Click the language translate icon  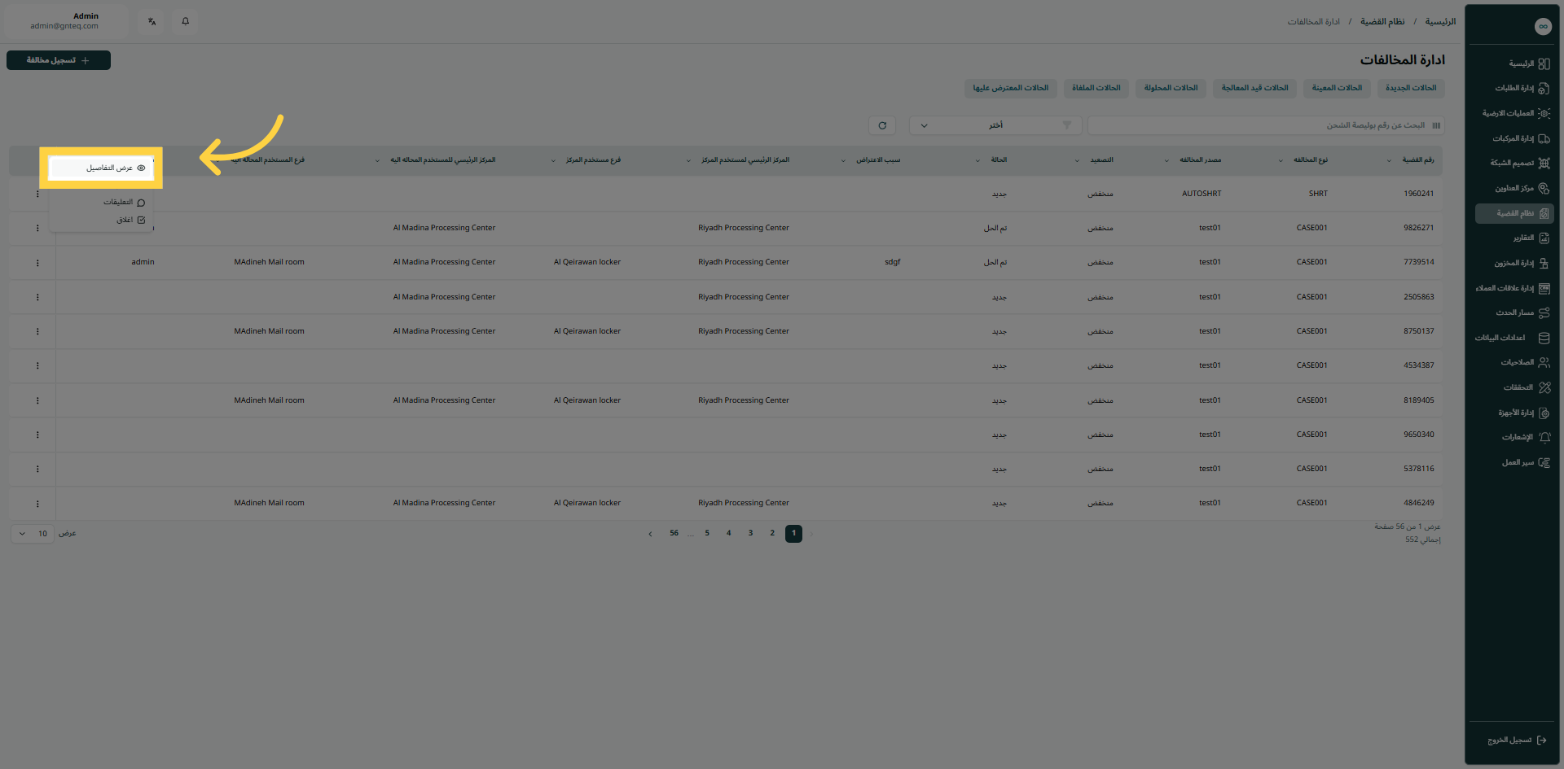(152, 21)
